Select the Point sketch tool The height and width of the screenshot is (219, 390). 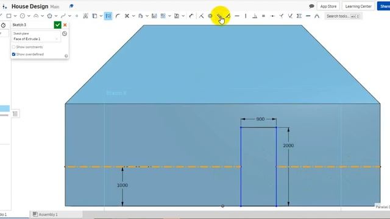pyautogui.click(x=77, y=16)
